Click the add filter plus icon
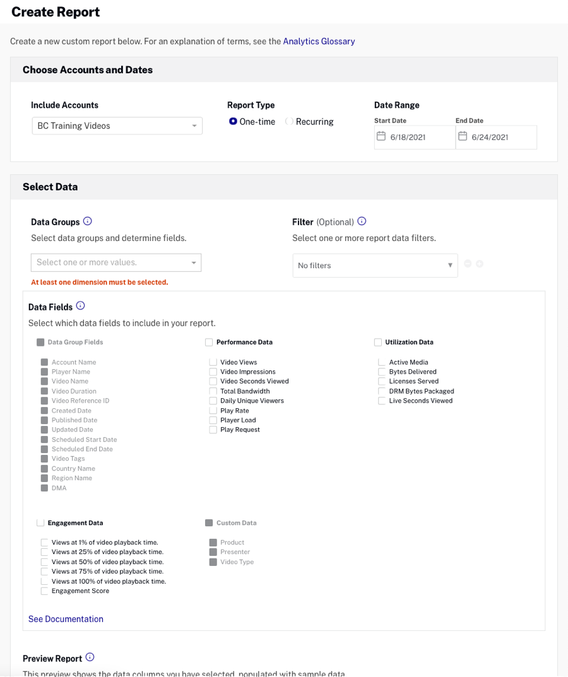Viewport: 568px width, 677px height. coord(480,265)
